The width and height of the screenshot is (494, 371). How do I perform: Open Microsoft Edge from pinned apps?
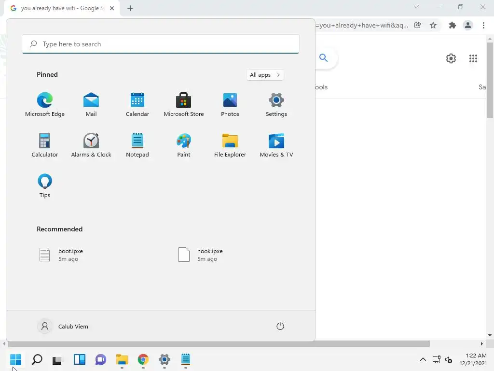point(45,105)
